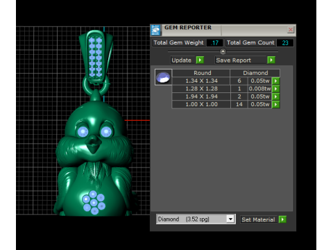Select the round gem thumbnail icon

[163, 77]
